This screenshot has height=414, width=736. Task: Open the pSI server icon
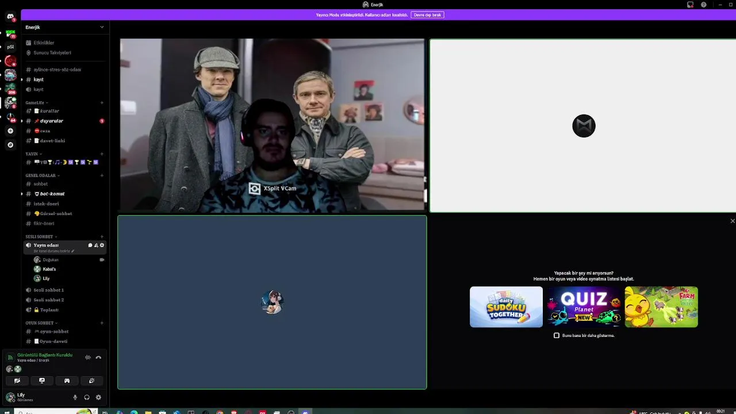(10, 47)
